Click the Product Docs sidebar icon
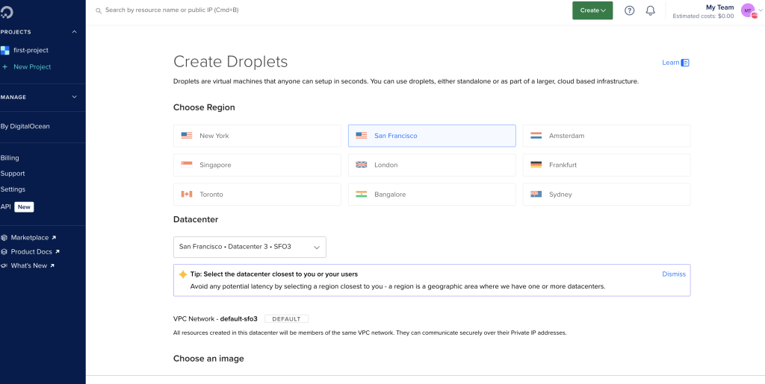The height and width of the screenshot is (384, 765). [x=4, y=251]
